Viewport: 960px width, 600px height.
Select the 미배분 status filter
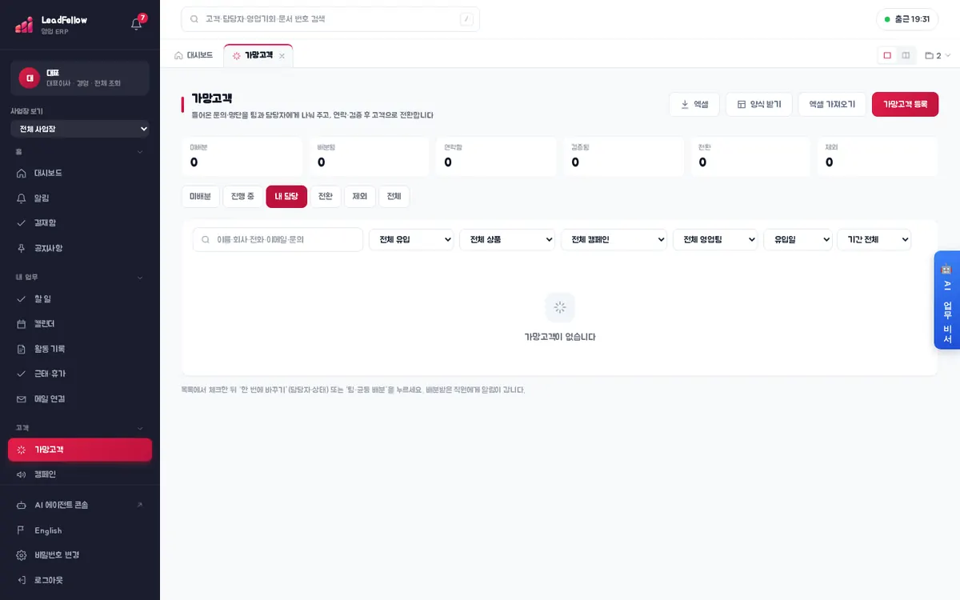tap(200, 197)
